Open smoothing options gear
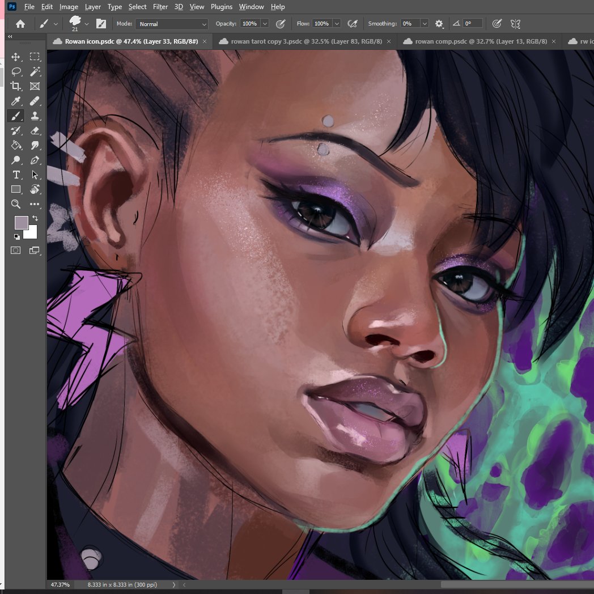The image size is (594, 594). [439, 24]
